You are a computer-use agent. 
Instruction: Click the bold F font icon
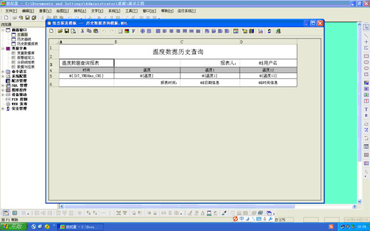point(134,31)
